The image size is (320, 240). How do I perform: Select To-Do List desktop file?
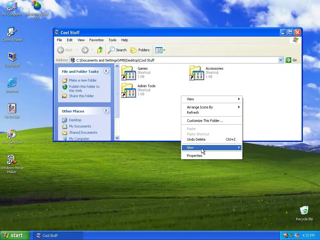point(12,111)
